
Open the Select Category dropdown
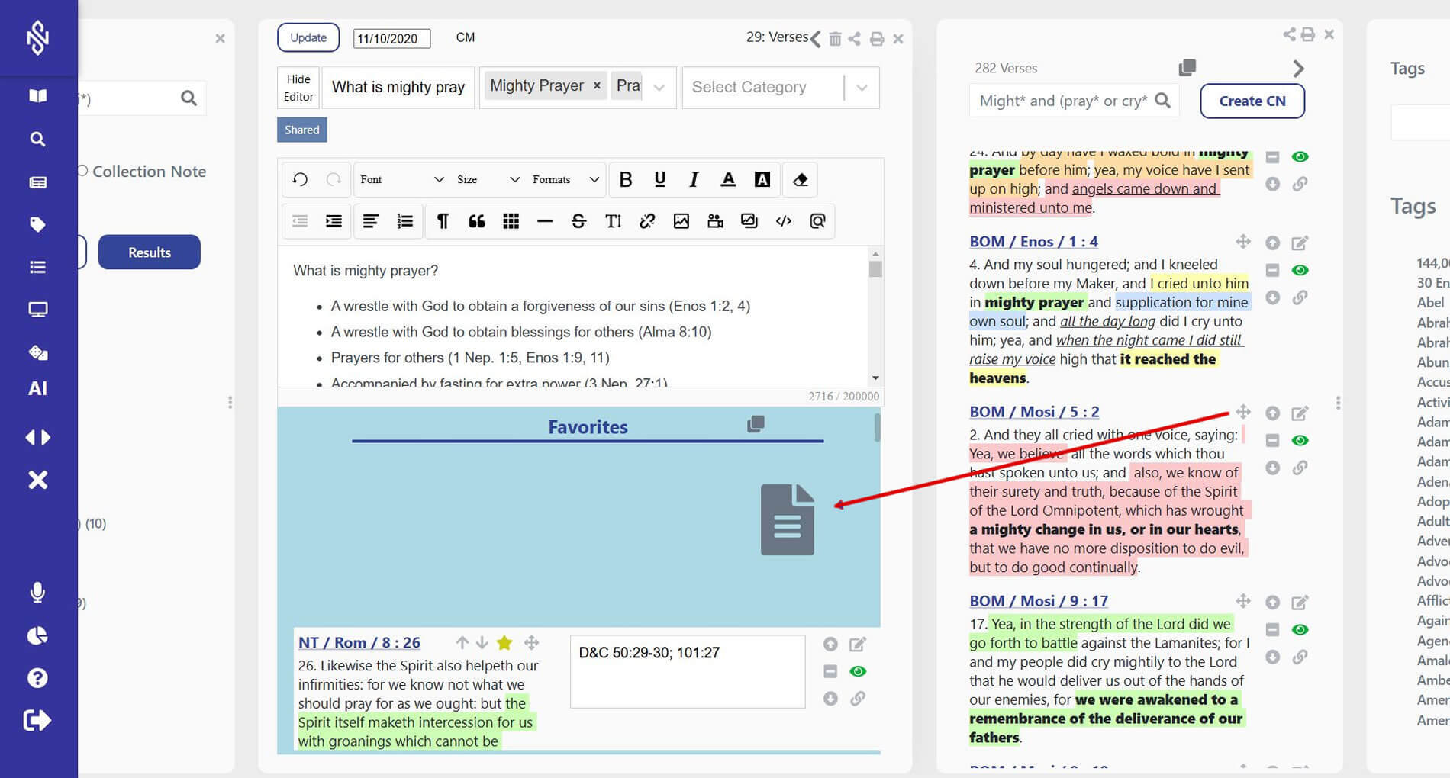click(861, 88)
